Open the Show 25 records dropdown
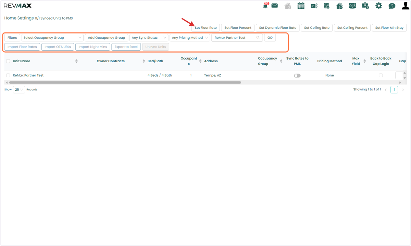This screenshot has height=246, width=411. click(19, 90)
